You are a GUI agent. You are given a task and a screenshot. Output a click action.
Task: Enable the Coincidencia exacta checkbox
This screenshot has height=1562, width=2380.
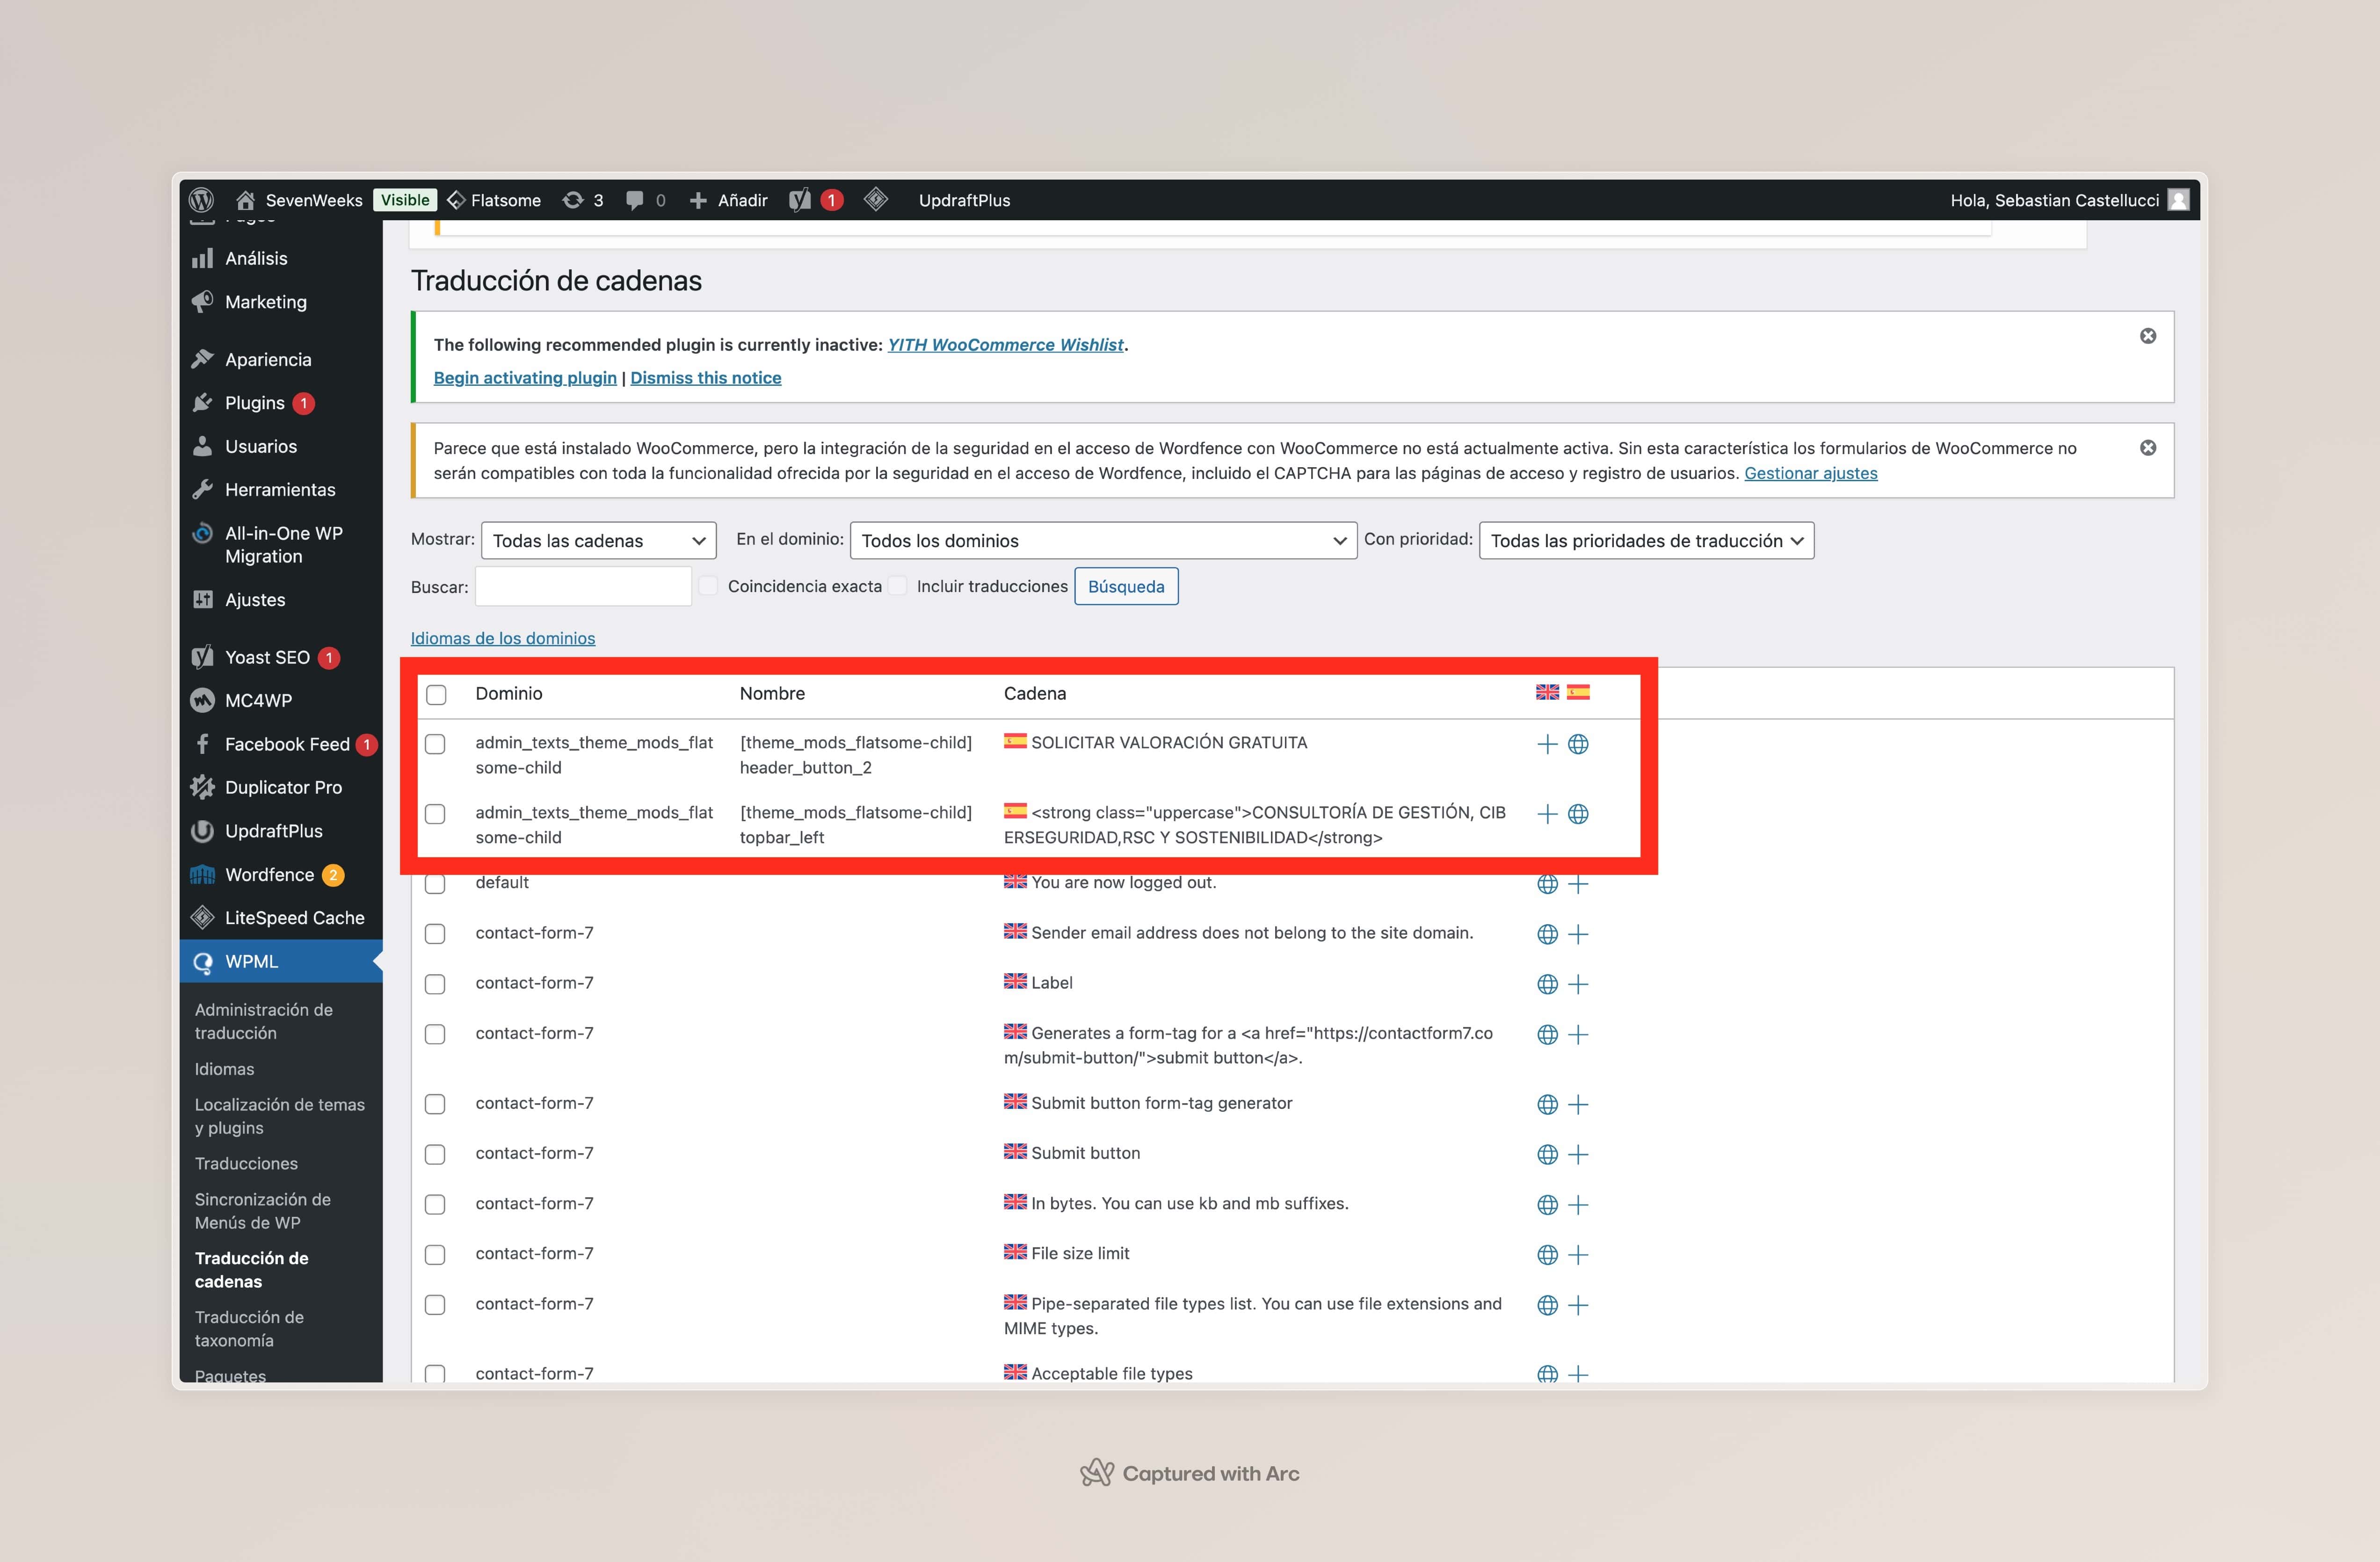click(x=708, y=586)
